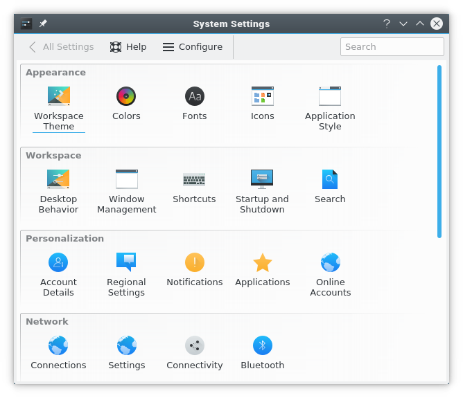Click the vertical scrollbar handle

pyautogui.click(x=439, y=151)
